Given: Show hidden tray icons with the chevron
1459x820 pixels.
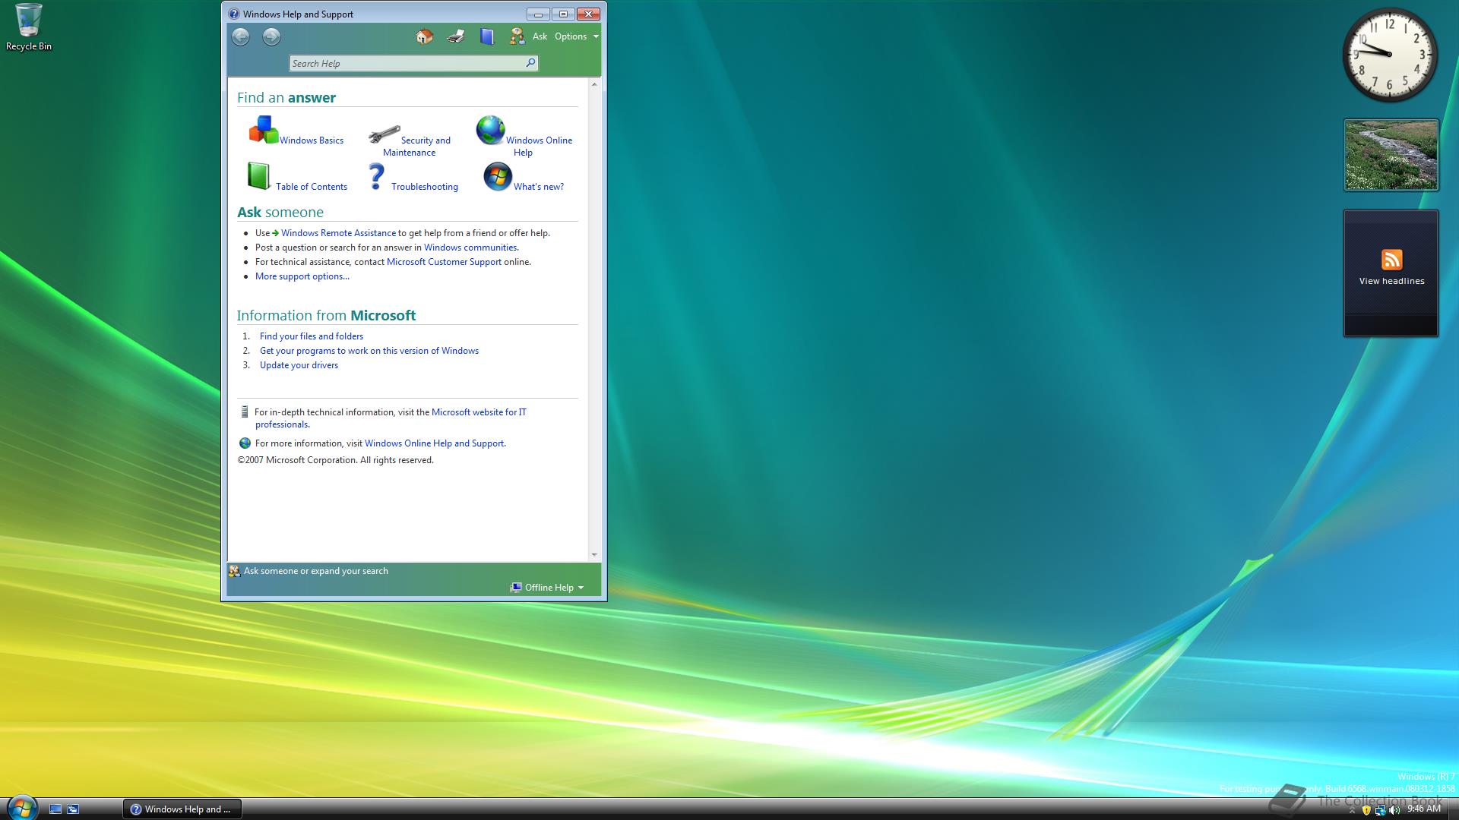Looking at the screenshot, I should pos(1351,810).
